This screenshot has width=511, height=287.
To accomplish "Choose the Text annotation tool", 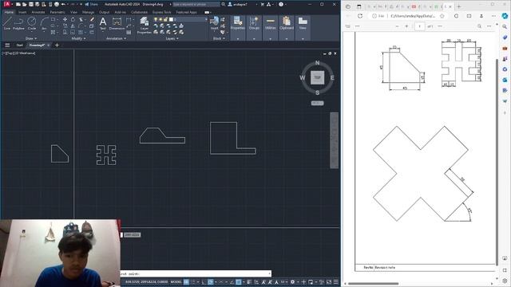I will [103, 23].
